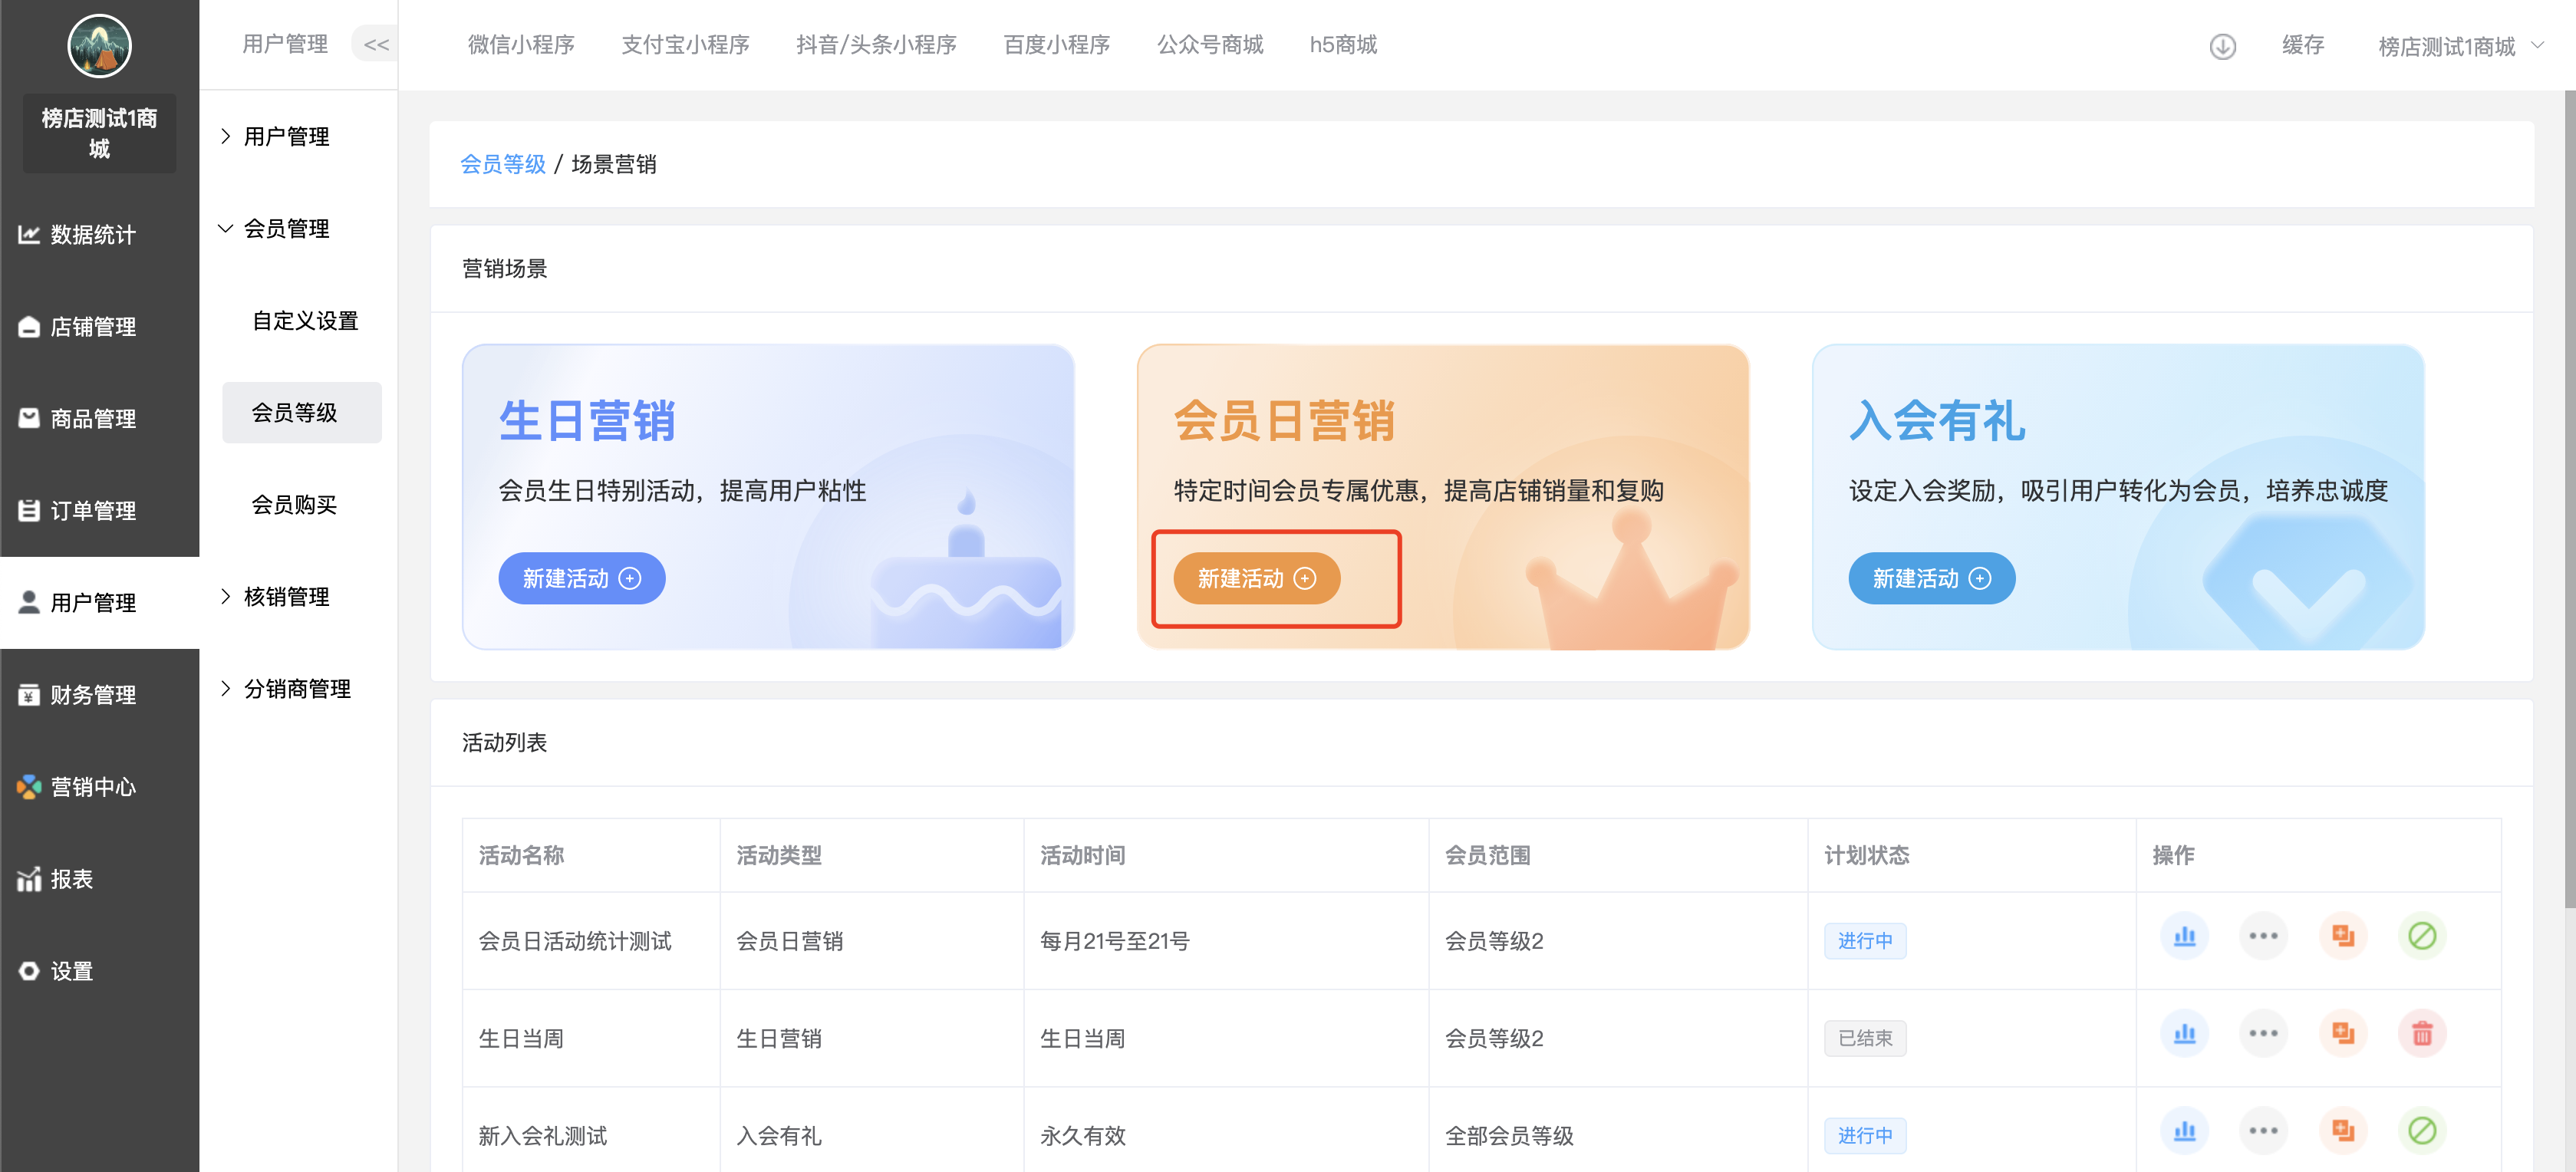Delete the 生日当周 activity

2422,1033
